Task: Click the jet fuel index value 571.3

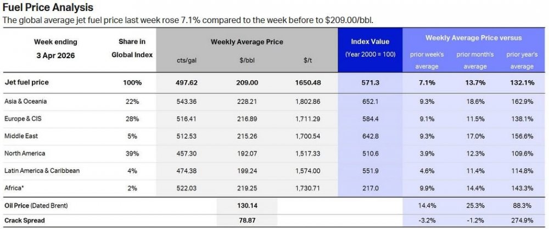Action: (x=369, y=82)
